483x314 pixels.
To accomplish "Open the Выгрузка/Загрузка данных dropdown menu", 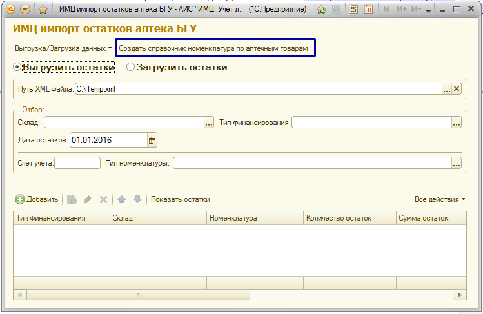I will coord(63,48).
